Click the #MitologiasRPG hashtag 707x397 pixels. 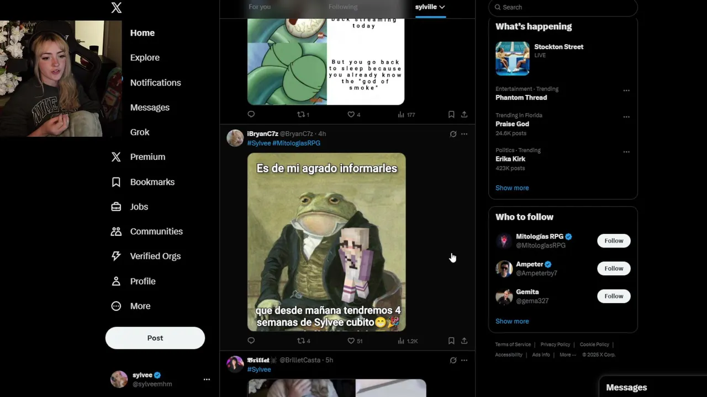(296, 143)
